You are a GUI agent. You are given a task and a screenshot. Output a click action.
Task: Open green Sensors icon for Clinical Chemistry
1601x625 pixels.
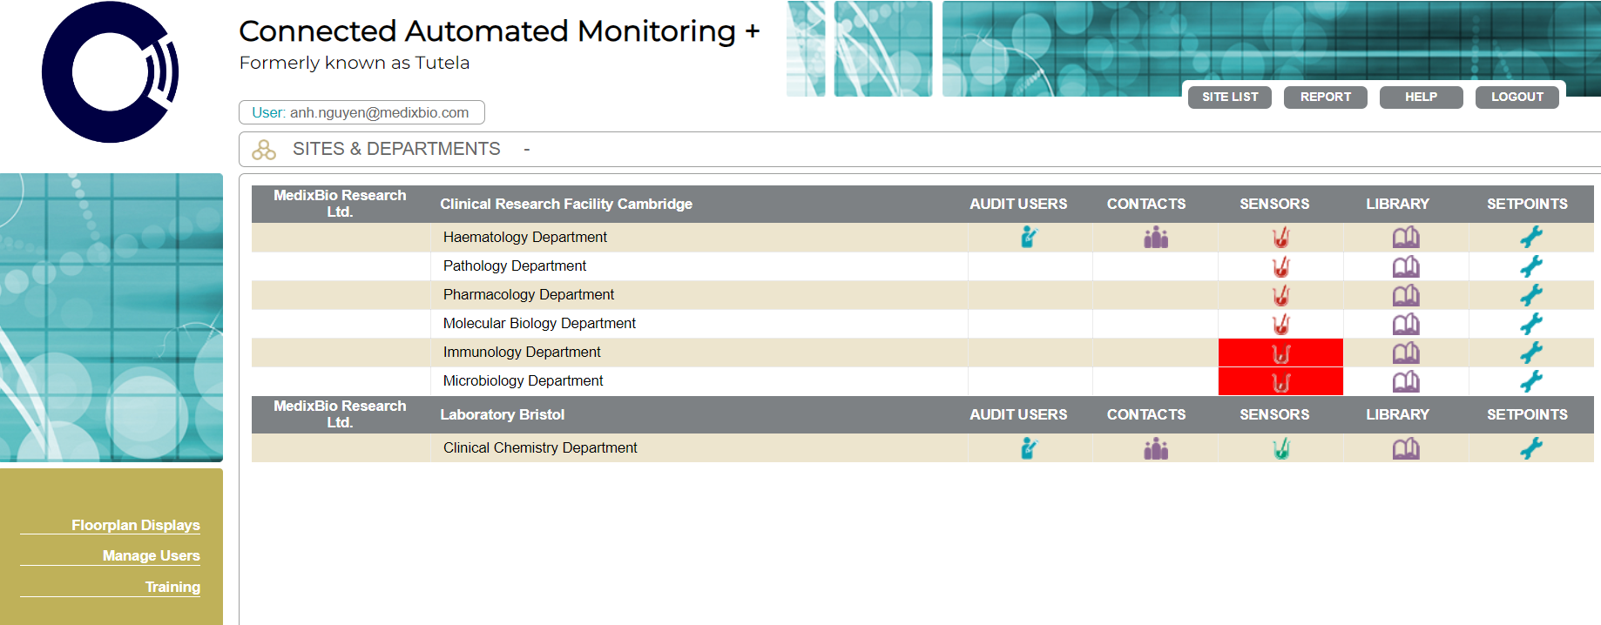coord(1280,448)
